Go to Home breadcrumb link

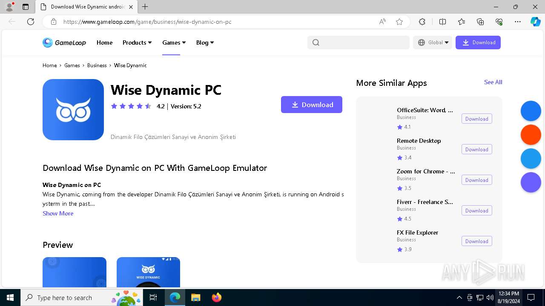point(49,65)
